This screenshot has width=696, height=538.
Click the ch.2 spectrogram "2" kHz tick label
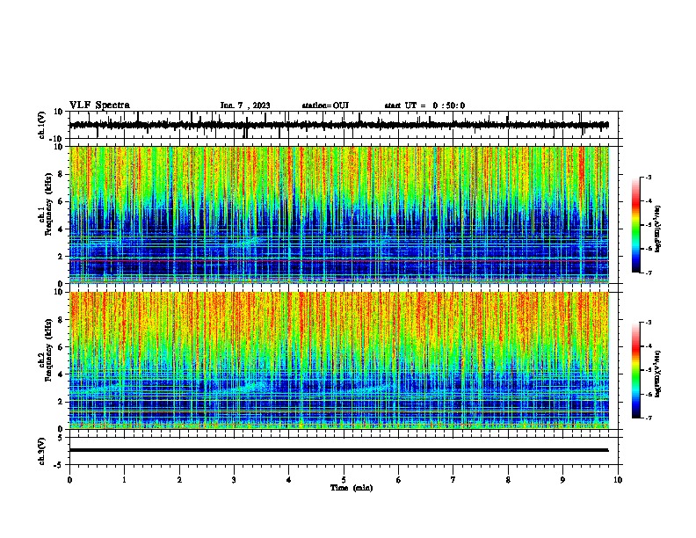[x=62, y=402]
